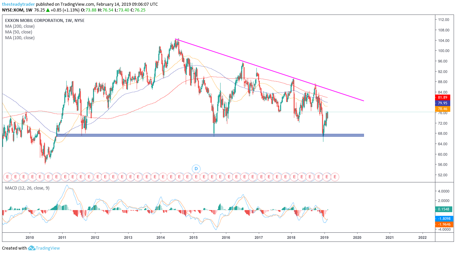The height and width of the screenshot is (254, 456).
Task: Click the 4.0000 MACD axis label
Action: pyautogui.click(x=443, y=191)
